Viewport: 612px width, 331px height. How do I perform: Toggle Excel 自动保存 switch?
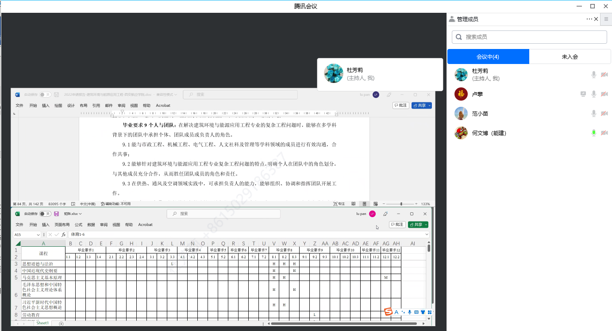(45, 214)
